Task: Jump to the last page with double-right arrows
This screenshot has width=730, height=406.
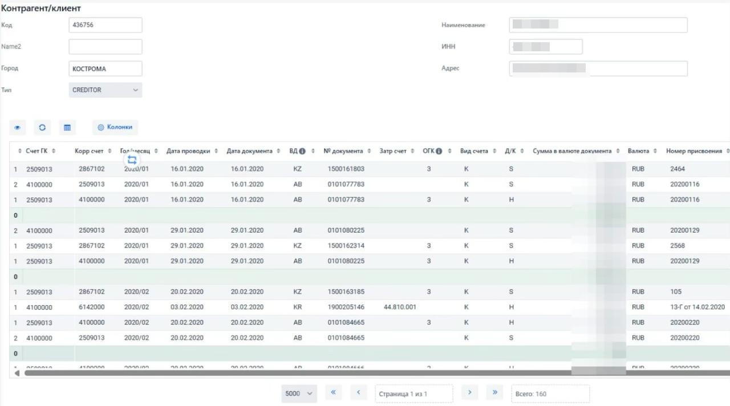Action: point(494,393)
